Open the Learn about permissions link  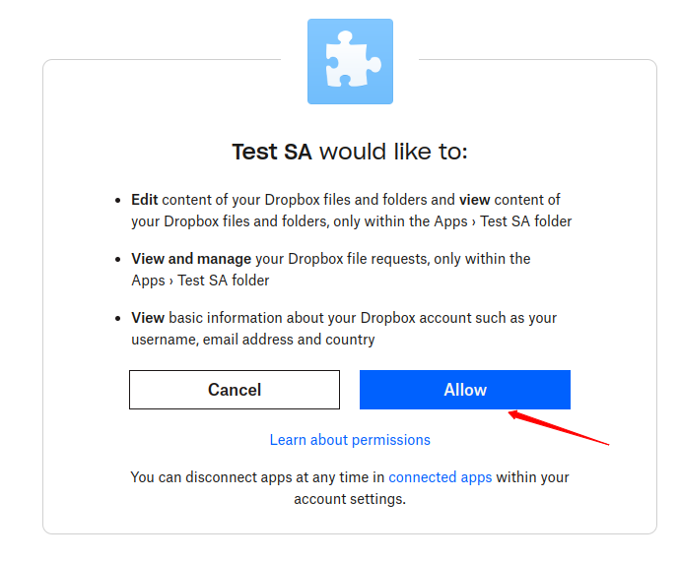(350, 440)
